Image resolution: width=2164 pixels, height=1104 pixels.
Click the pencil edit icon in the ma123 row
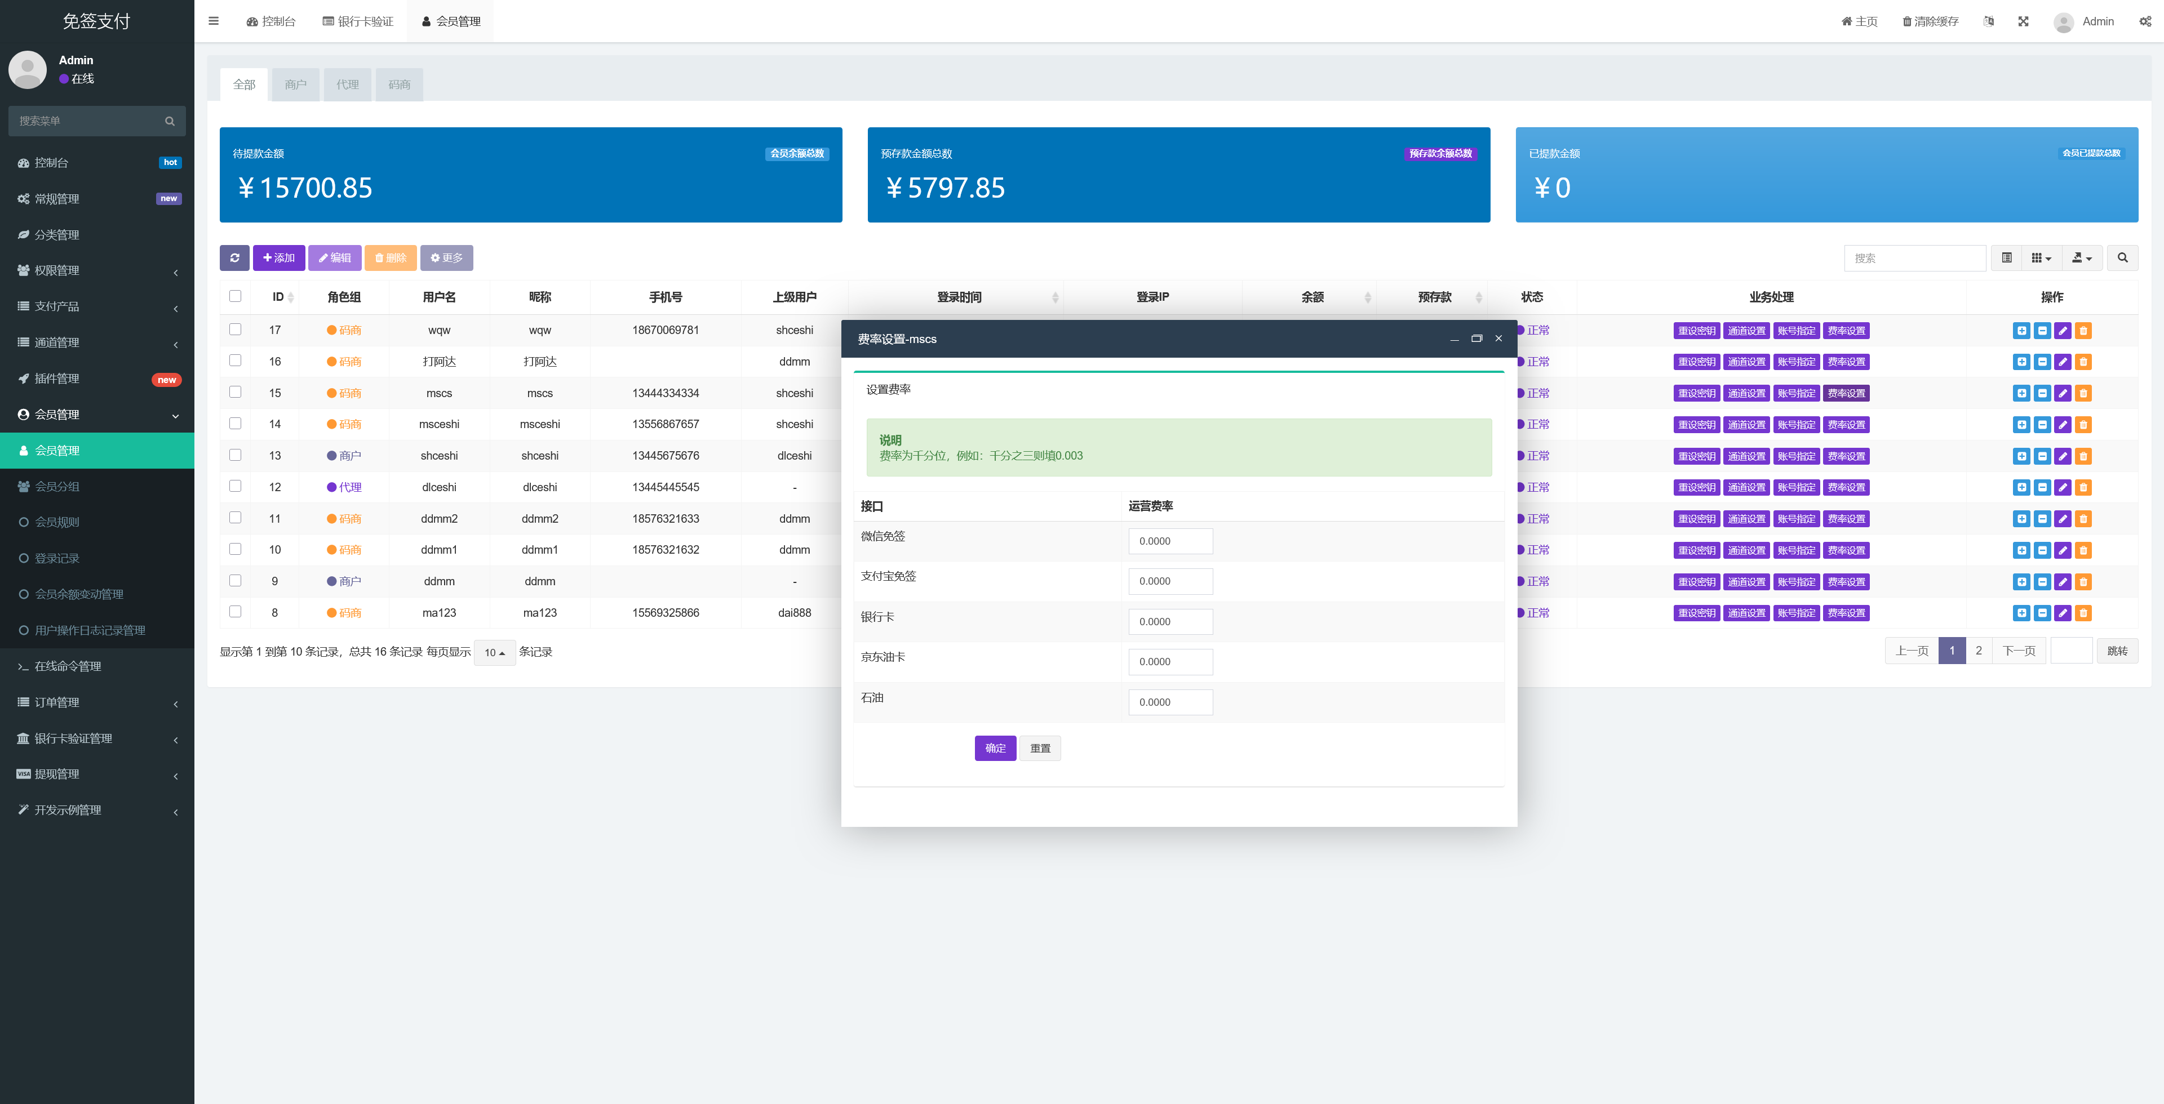[2063, 613]
